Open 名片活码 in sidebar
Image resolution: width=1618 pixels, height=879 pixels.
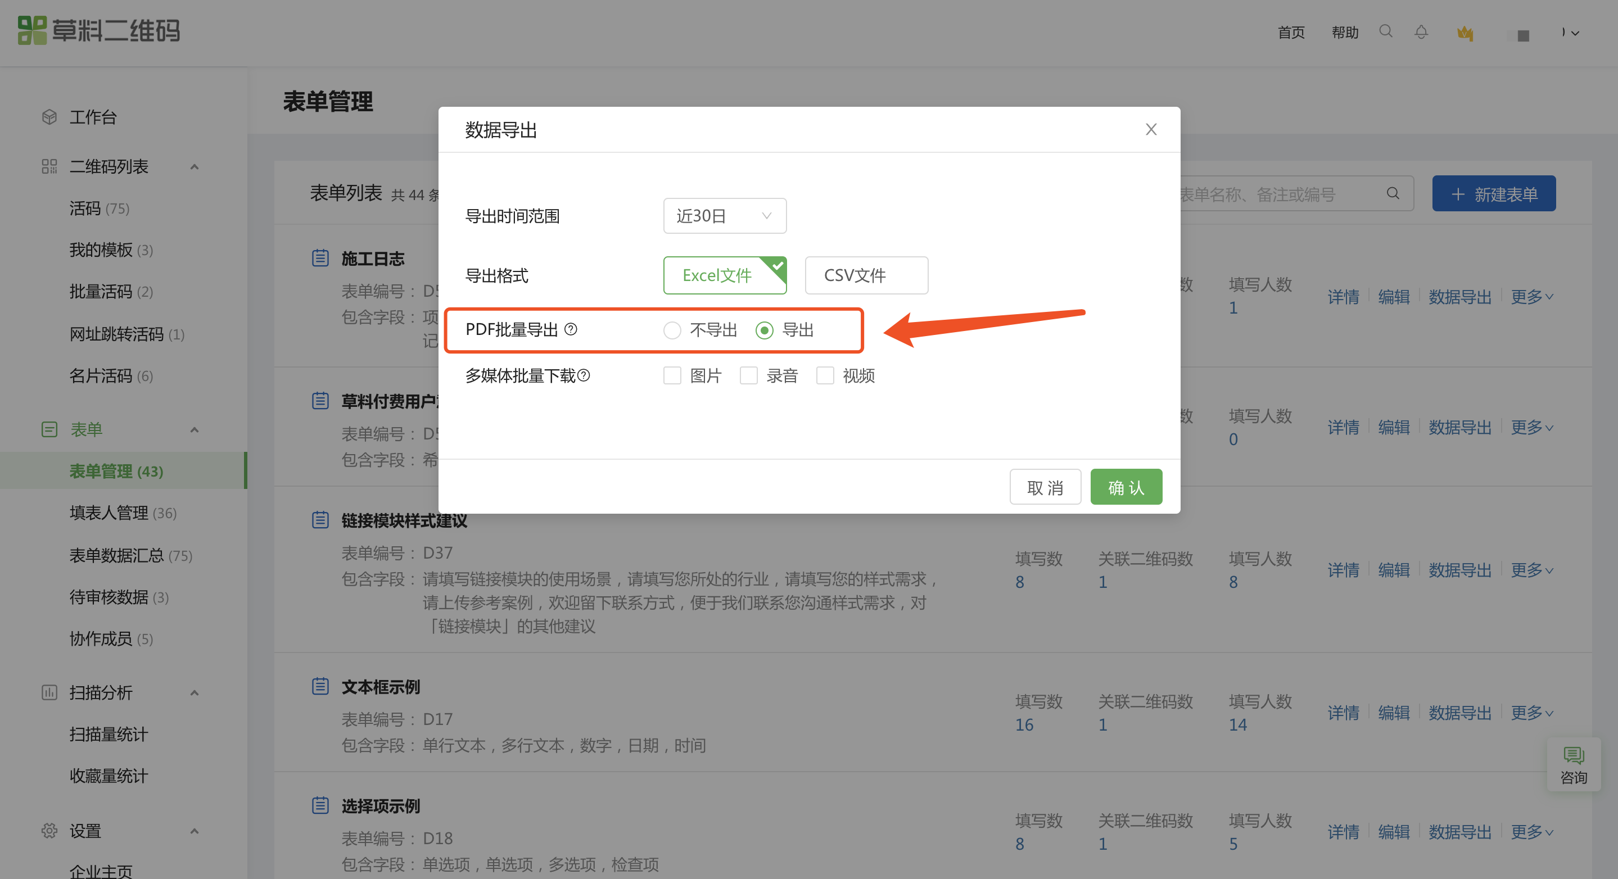[111, 376]
